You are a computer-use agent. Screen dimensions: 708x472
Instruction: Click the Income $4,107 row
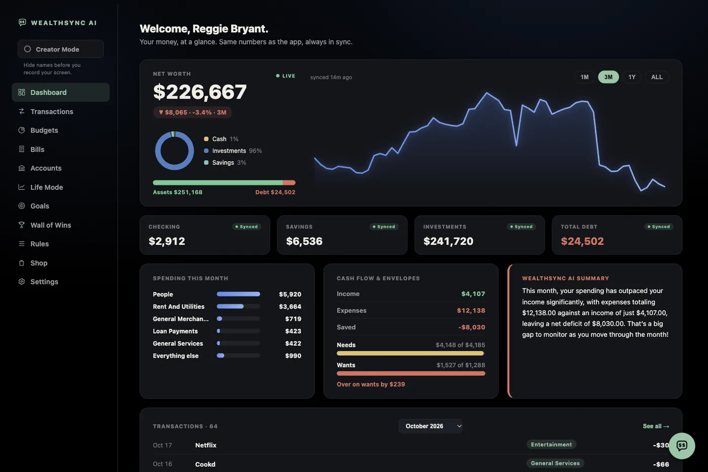(x=411, y=294)
